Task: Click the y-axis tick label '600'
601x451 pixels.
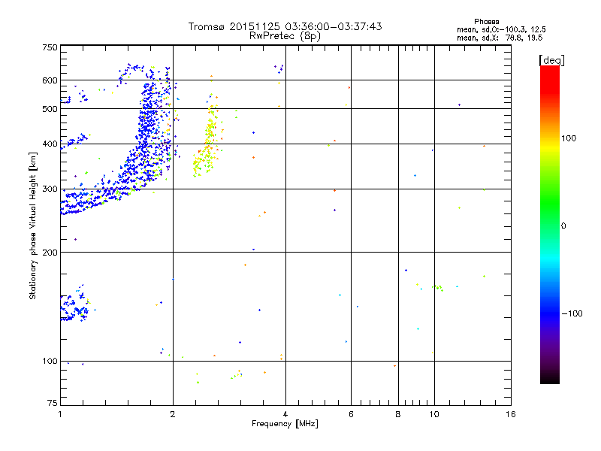Action: click(50, 80)
